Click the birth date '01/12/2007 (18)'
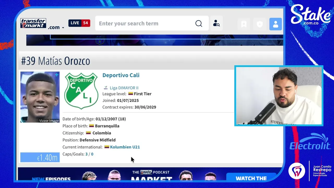The image size is (334, 188). pos(111,119)
